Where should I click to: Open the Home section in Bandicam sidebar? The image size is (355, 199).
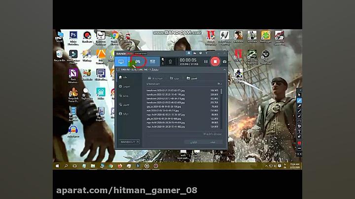coord(123,77)
